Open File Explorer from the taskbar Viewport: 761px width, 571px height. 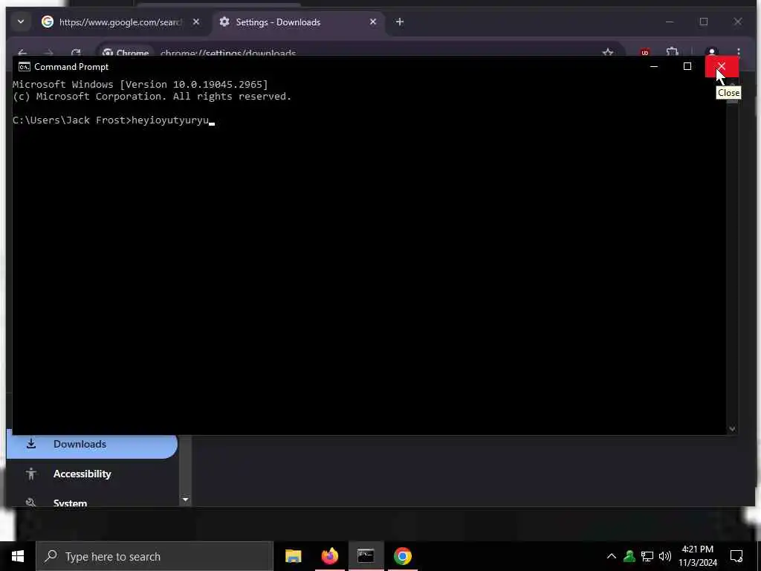point(293,556)
